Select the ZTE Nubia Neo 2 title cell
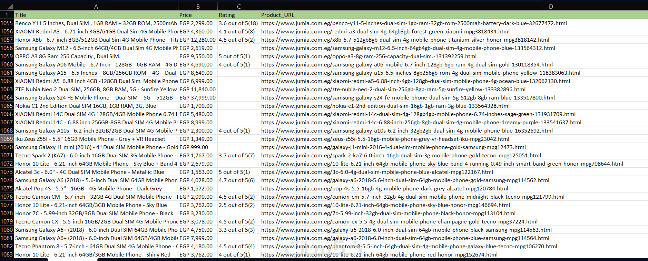This screenshot has width=648, height=261. coord(96,89)
